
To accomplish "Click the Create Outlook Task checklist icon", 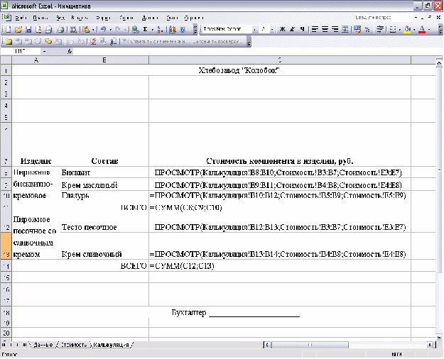I will [93, 42].
